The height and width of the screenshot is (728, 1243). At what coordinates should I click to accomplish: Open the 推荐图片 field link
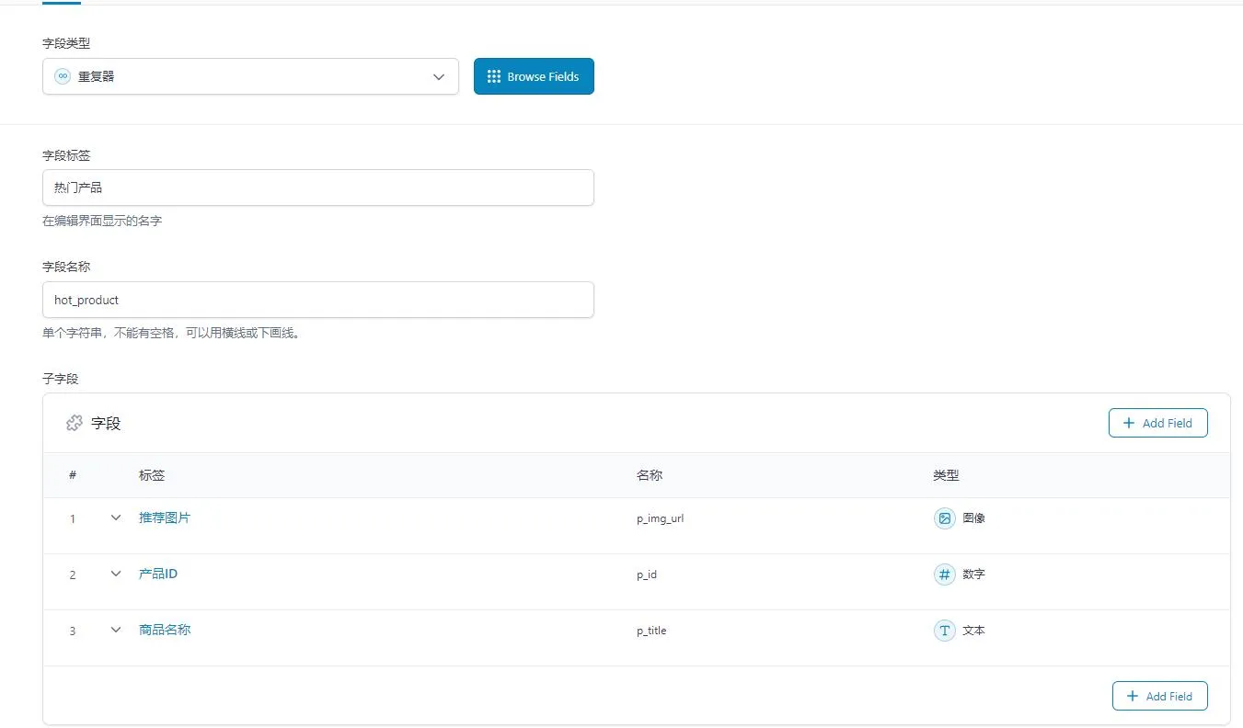pyautogui.click(x=165, y=518)
